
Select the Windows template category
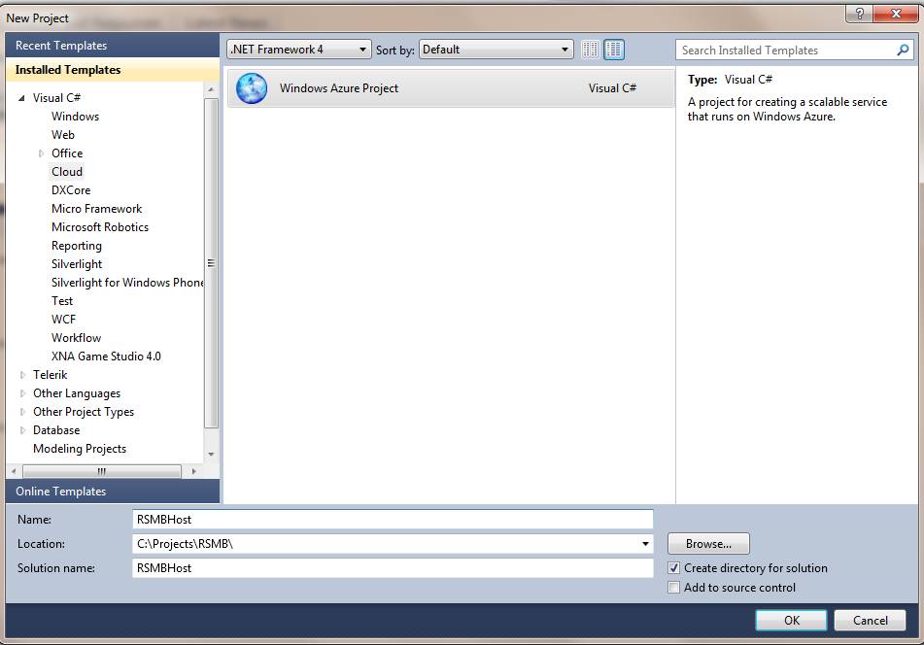point(75,117)
